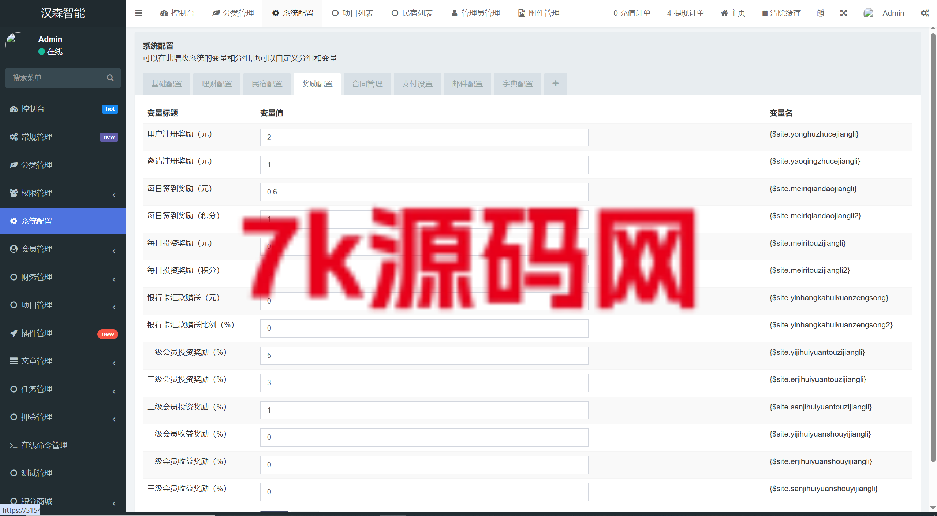This screenshot has height=516, width=937.
Task: Switch to the 民宿列表 top tab
Action: 412,13
